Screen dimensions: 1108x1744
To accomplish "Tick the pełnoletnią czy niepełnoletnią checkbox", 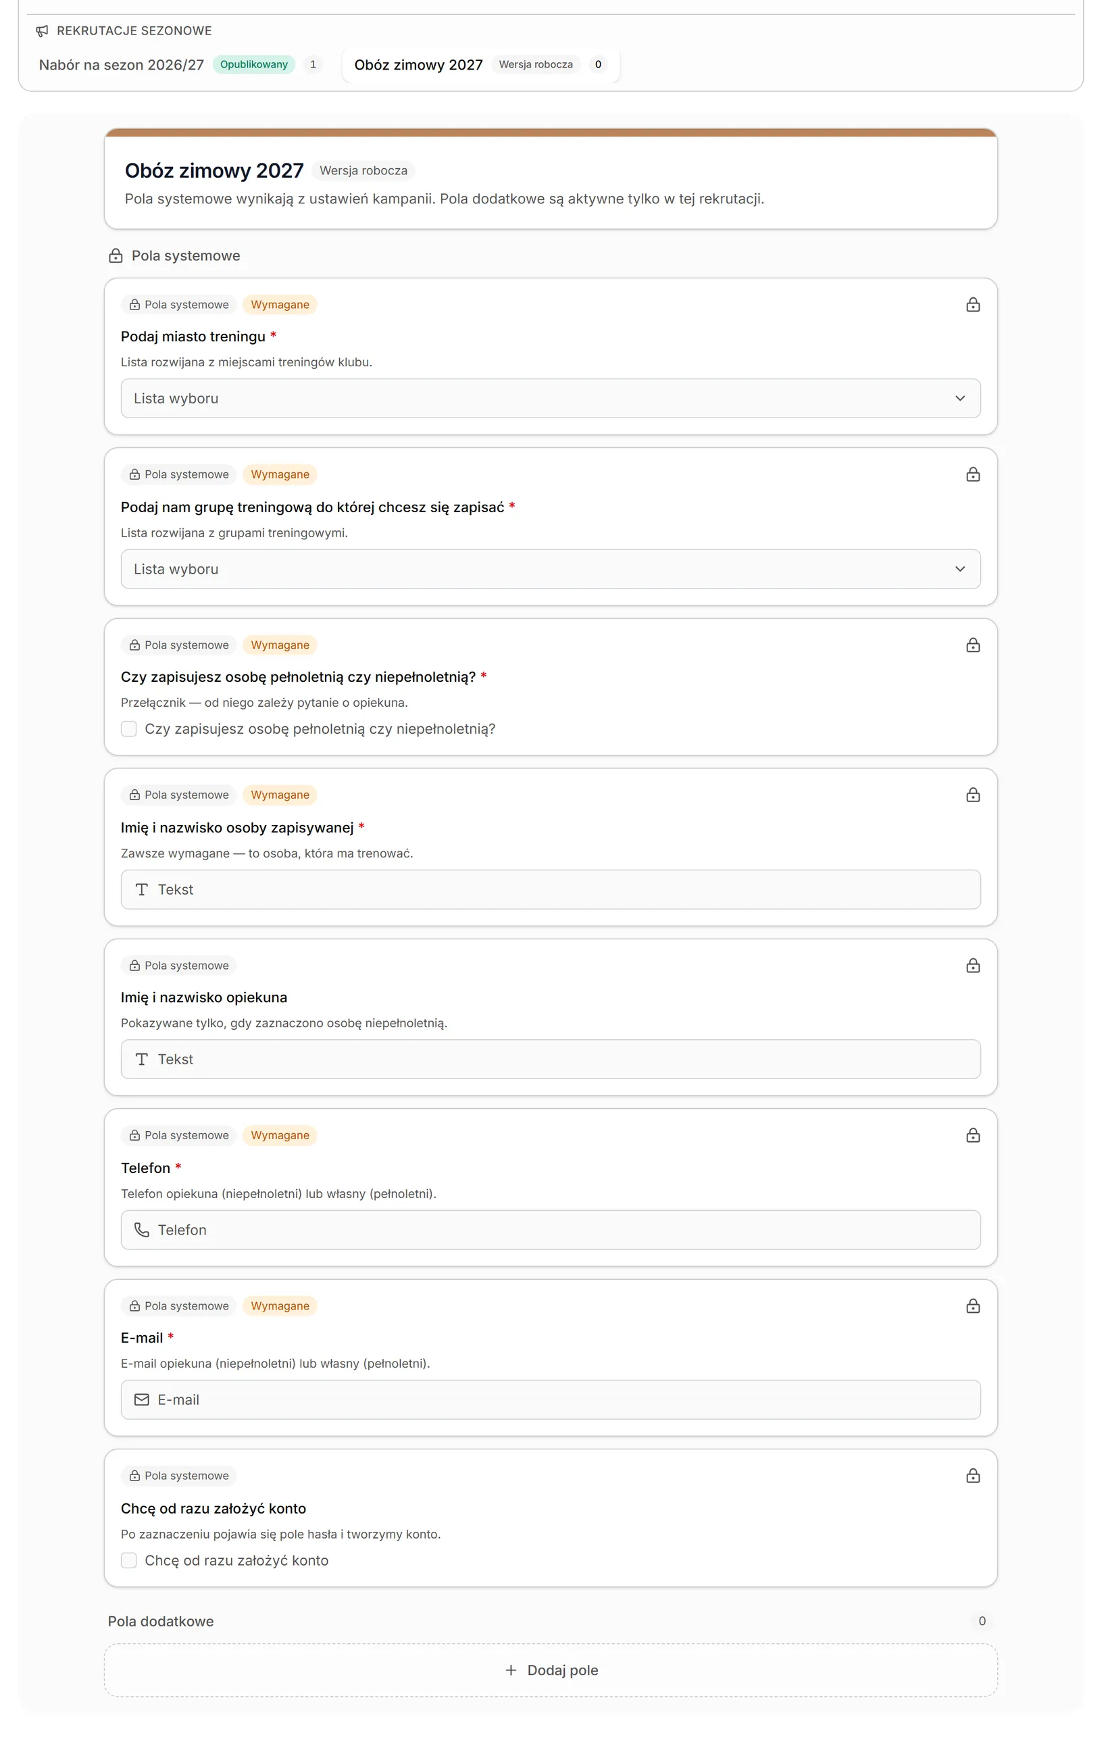I will 129,728.
